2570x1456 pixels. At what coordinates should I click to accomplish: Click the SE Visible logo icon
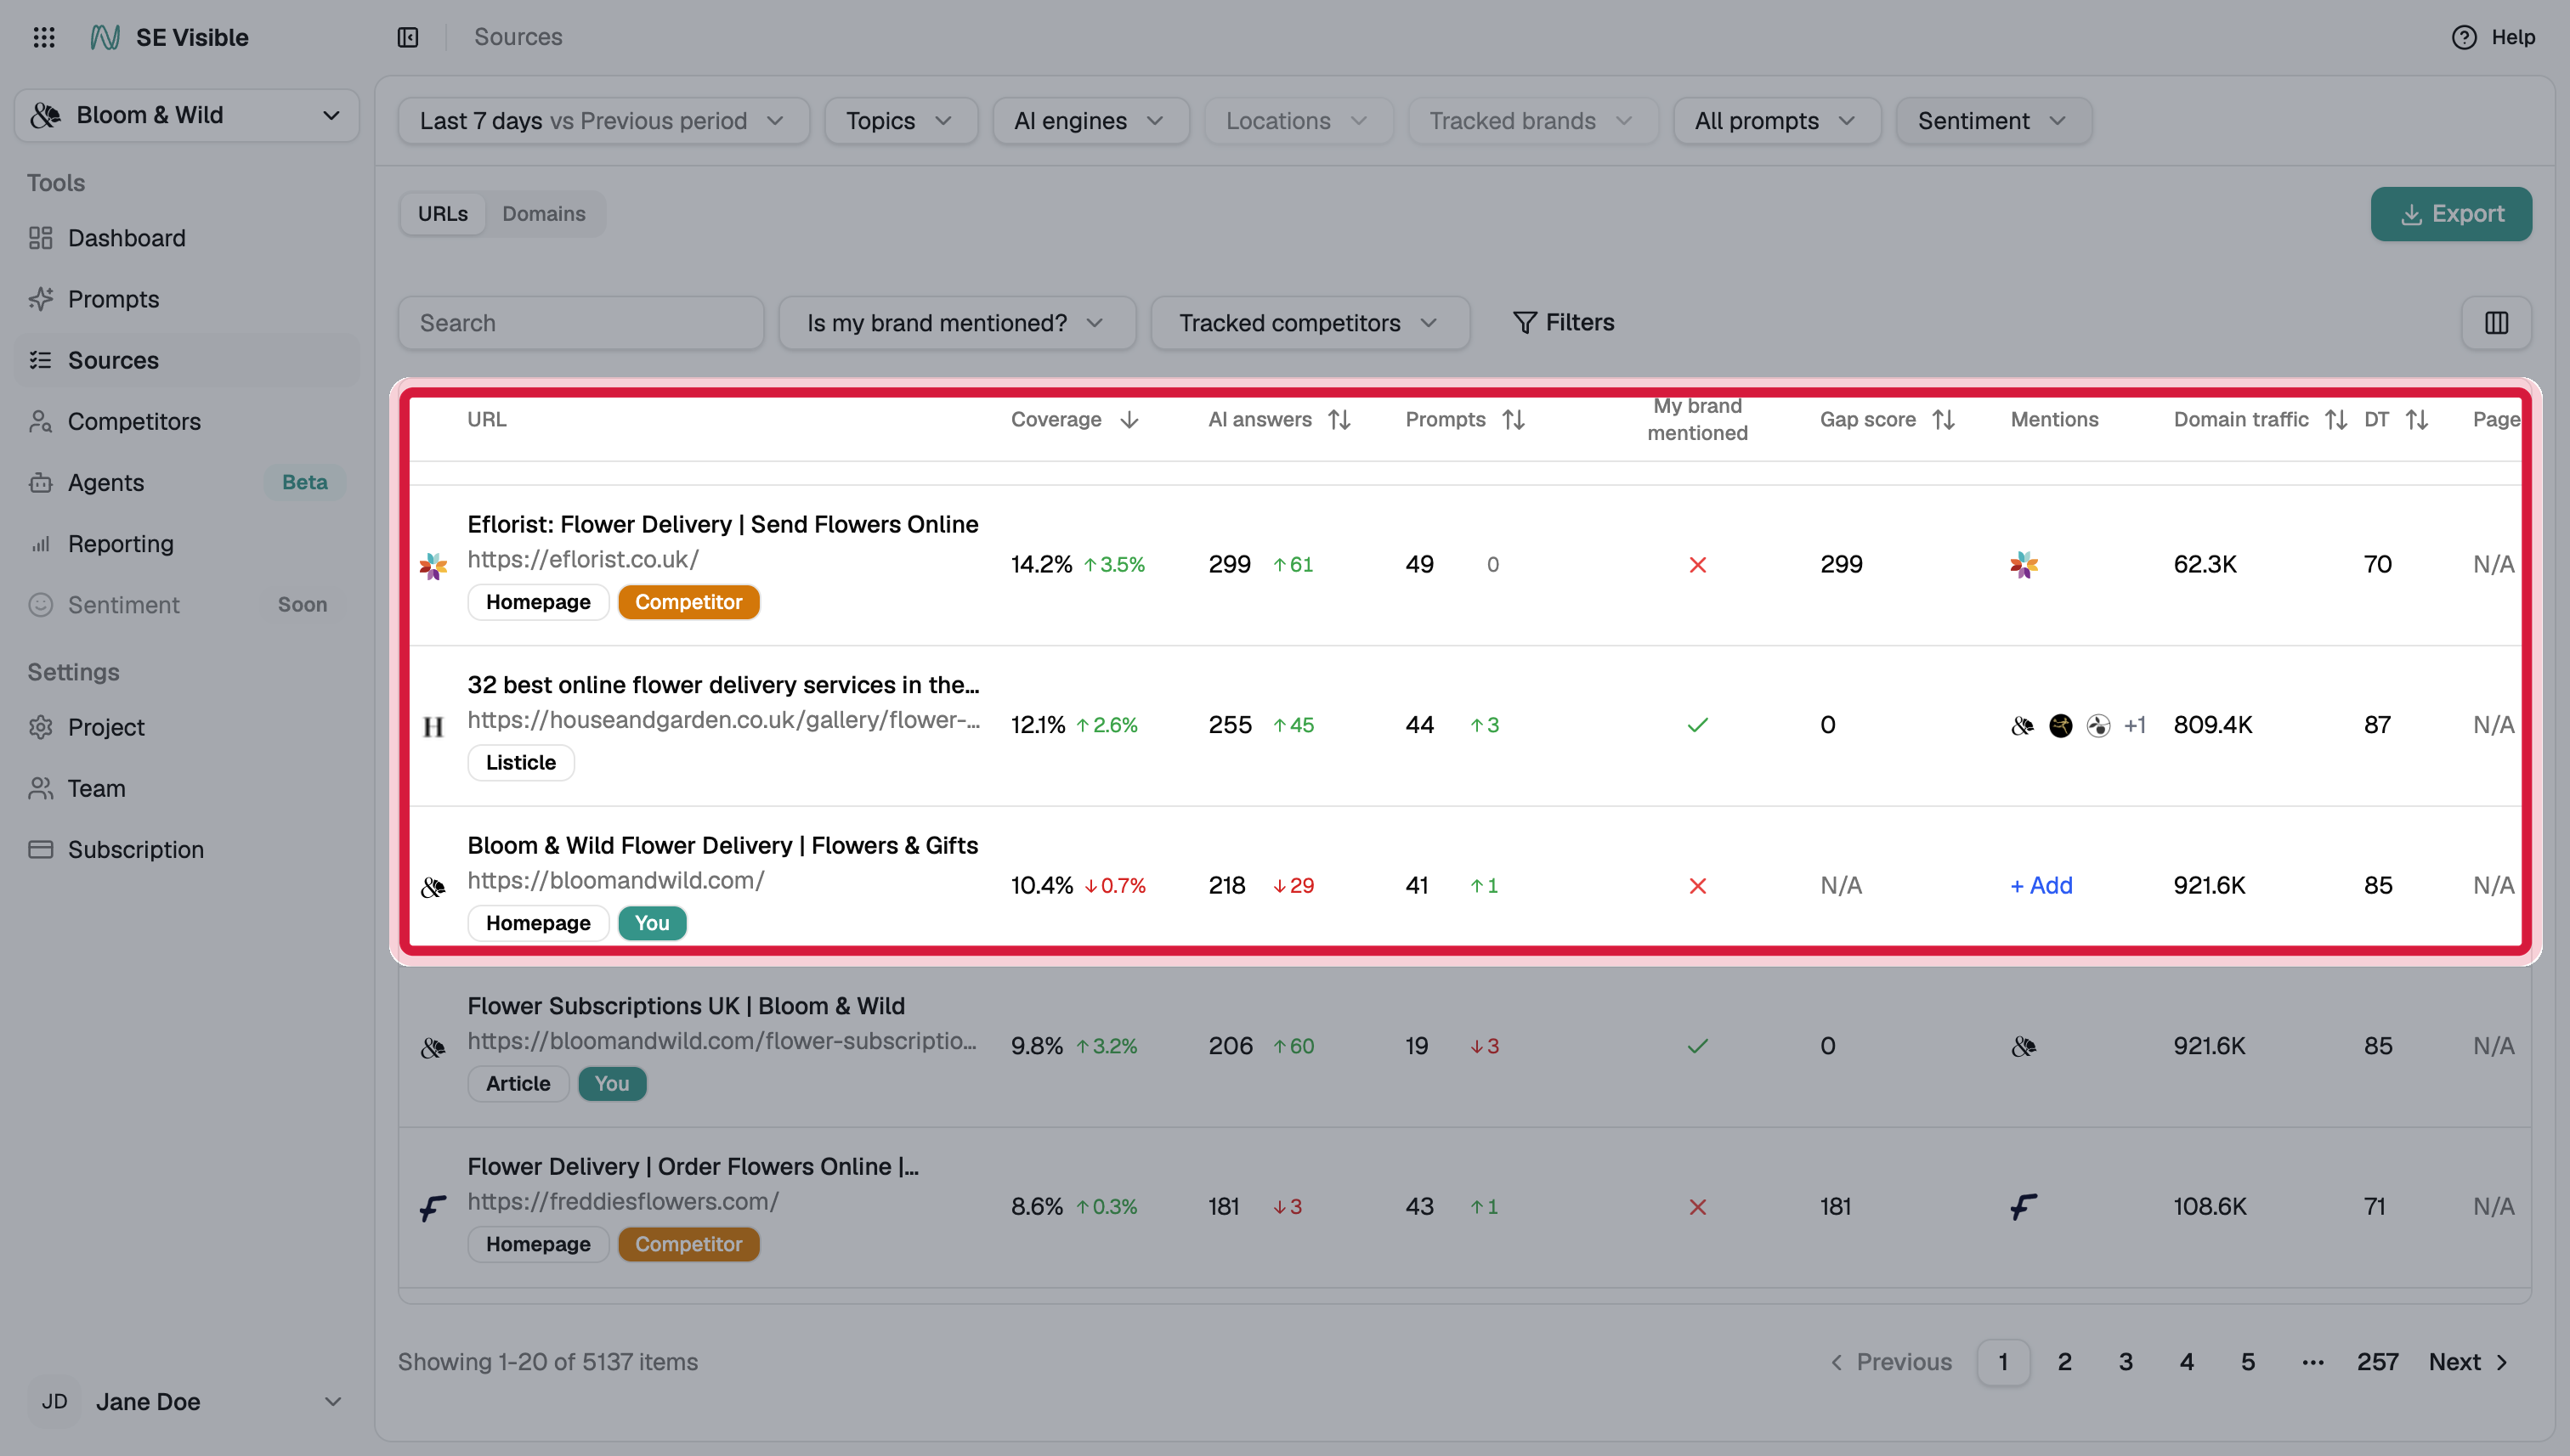point(105,37)
